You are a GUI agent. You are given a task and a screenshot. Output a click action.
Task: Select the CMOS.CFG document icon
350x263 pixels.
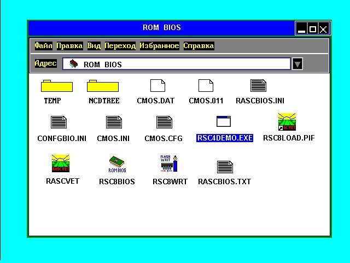tap(164, 122)
